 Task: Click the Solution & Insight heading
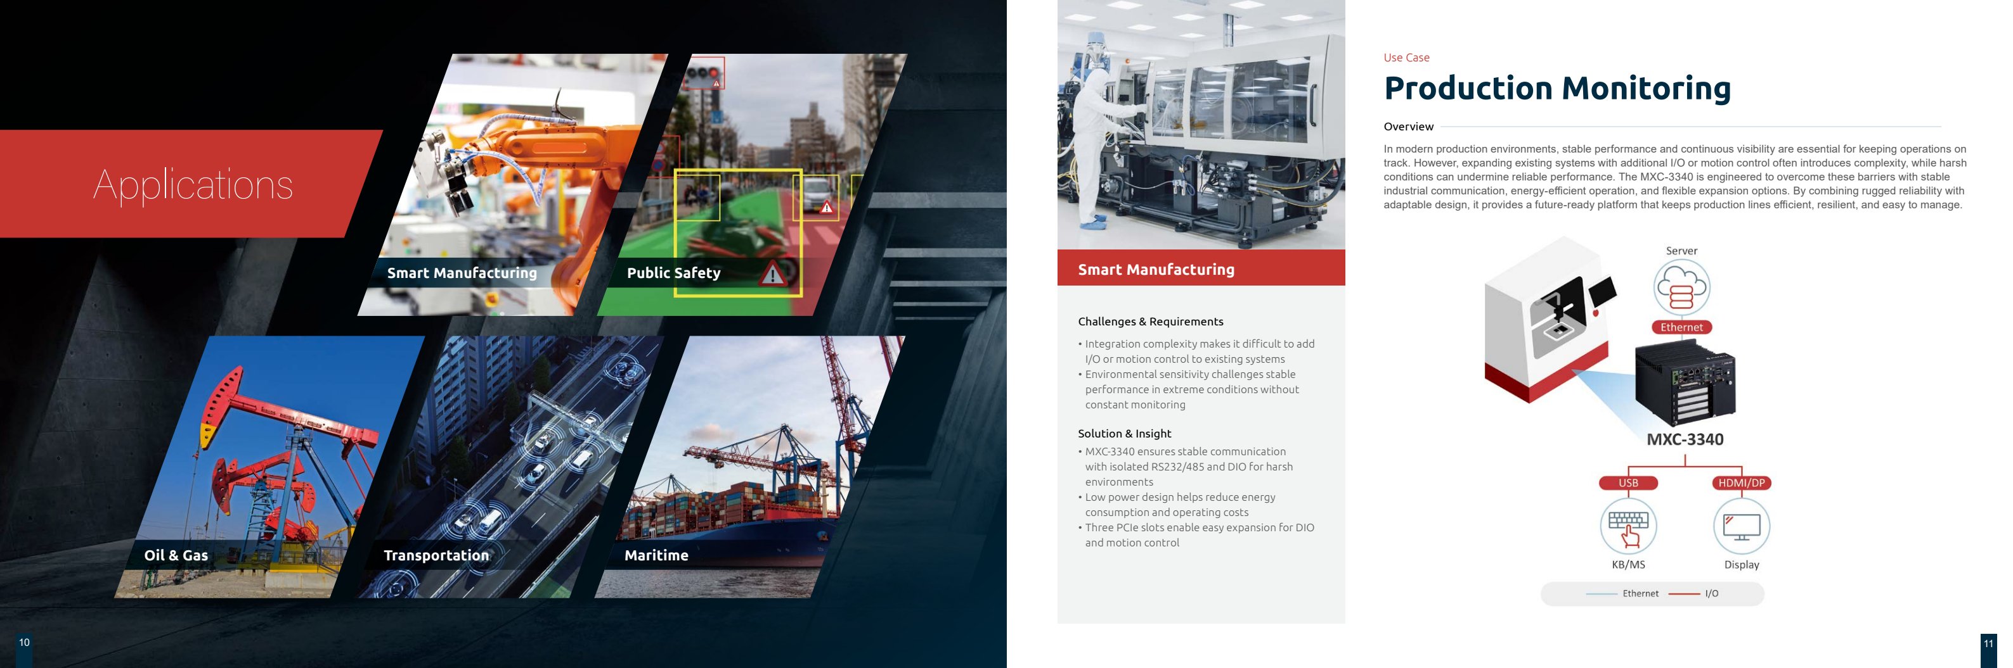(1125, 434)
